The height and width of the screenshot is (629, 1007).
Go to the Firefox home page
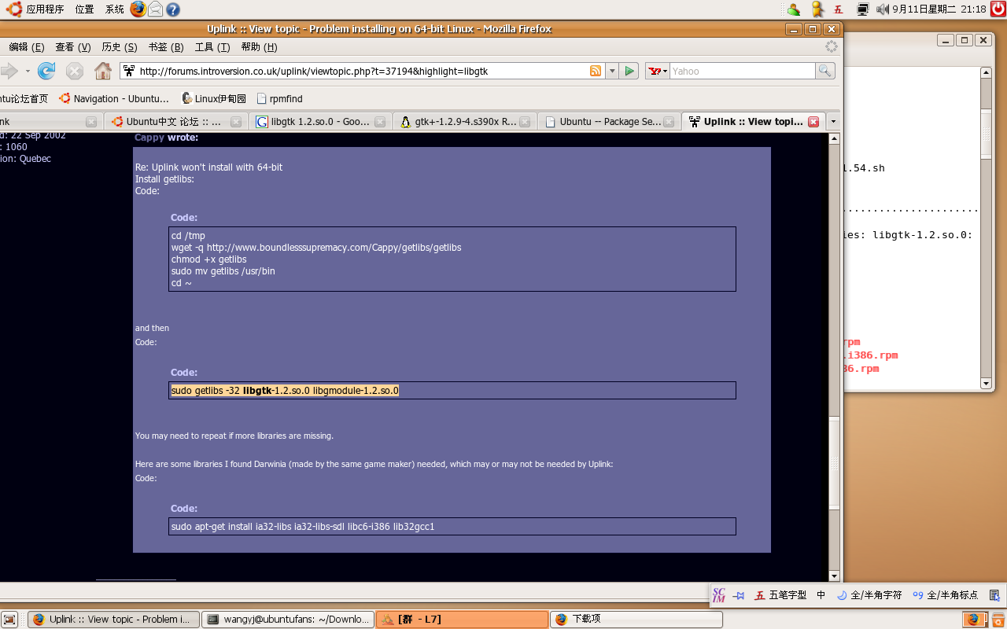point(102,71)
